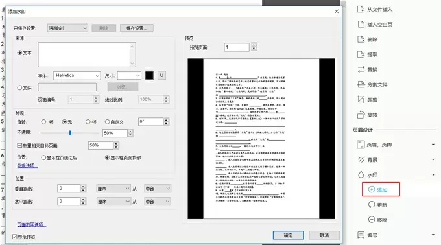Open the 垂直距离 units dropdown (厘米)
441x245 pixels.
[113, 189]
